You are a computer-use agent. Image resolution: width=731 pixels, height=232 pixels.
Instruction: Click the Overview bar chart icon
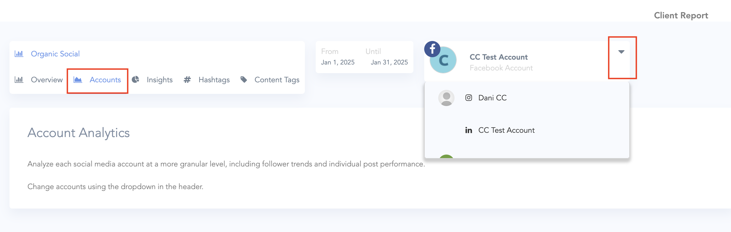[19, 80]
